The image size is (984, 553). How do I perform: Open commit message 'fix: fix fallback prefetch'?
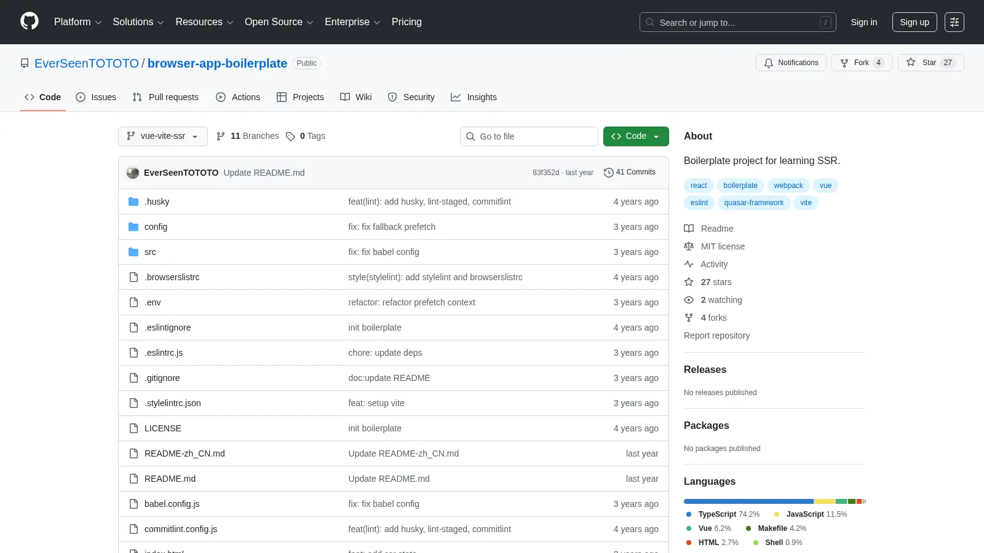(x=392, y=227)
